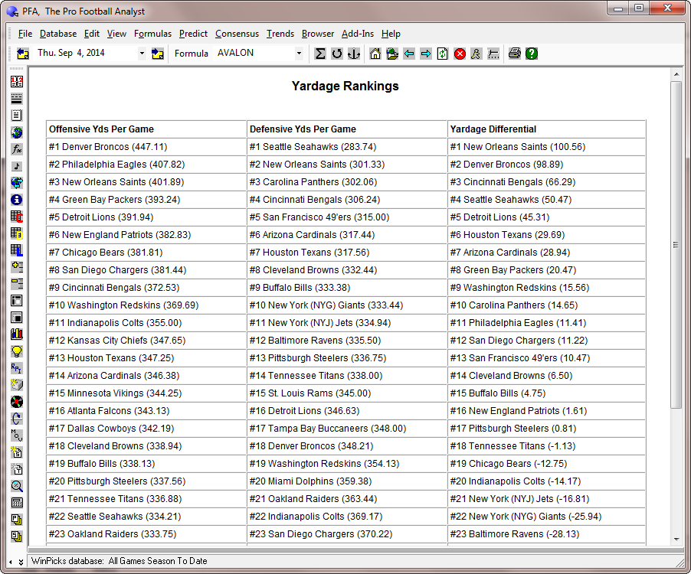Open the Database menu

[x=58, y=34]
